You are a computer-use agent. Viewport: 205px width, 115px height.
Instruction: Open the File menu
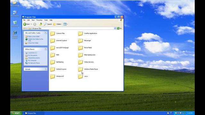pos(24,20)
